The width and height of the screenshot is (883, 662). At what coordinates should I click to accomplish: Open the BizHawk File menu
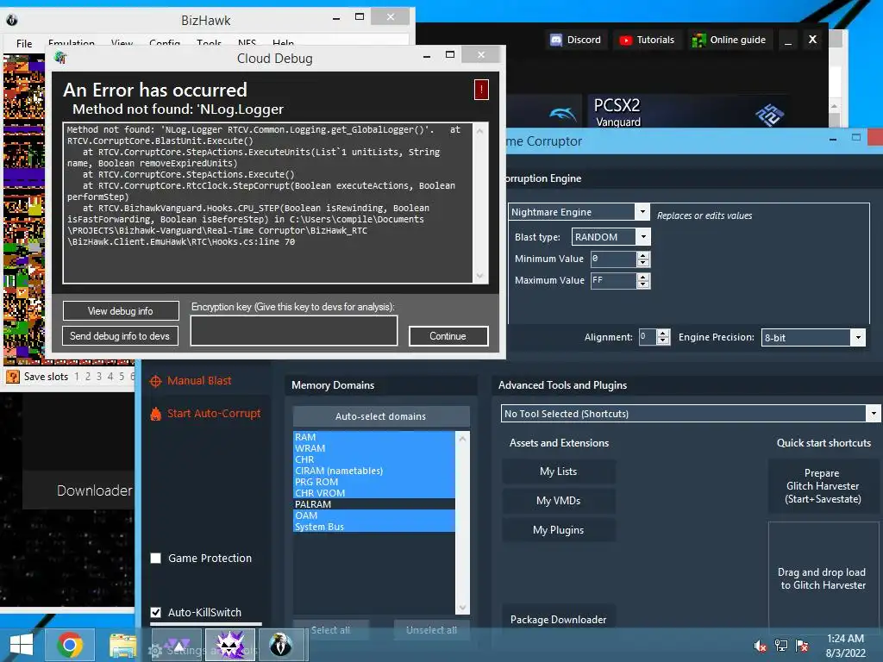[x=24, y=43]
